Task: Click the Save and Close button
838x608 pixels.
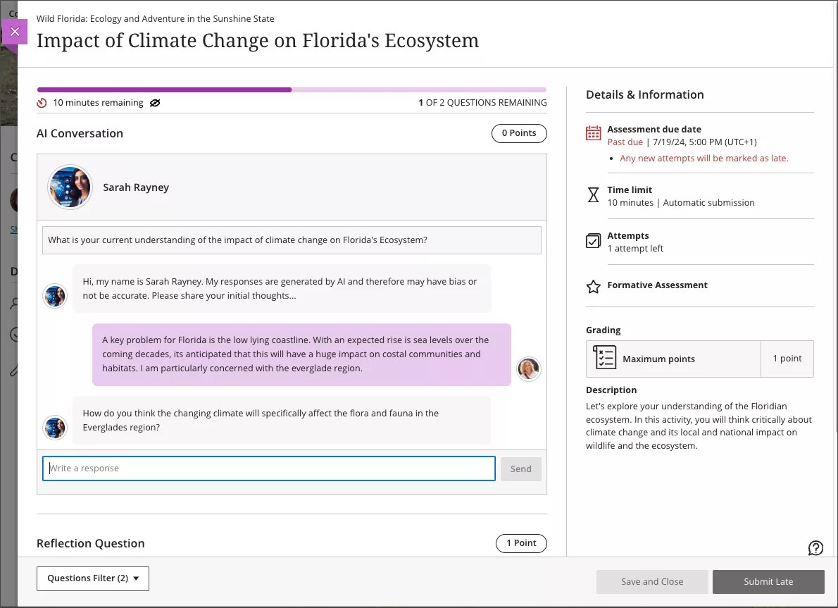Action: pos(651,581)
